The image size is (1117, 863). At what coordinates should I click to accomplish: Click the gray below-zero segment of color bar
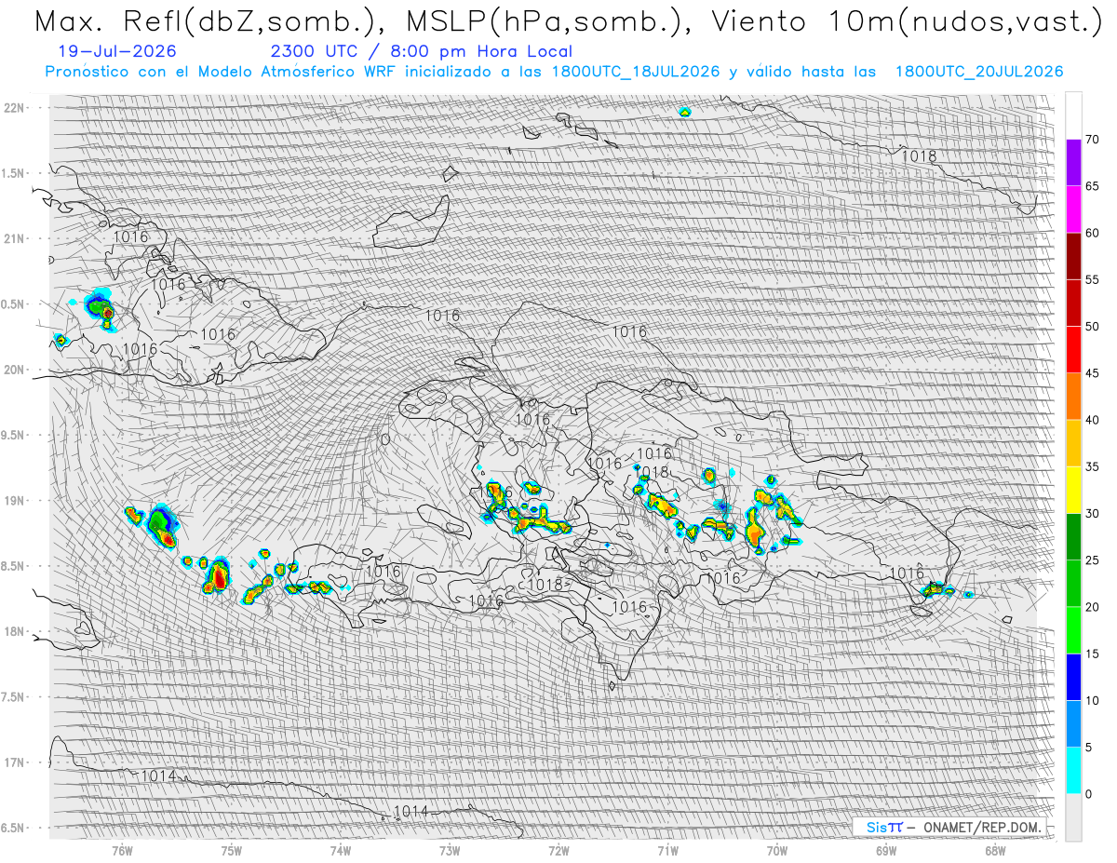pos(1073,817)
